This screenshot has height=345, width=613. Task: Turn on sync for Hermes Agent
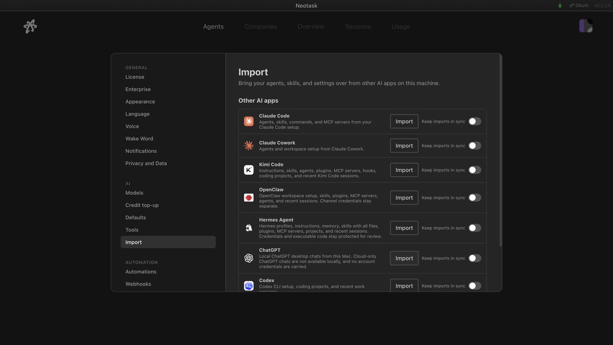pyautogui.click(x=475, y=228)
